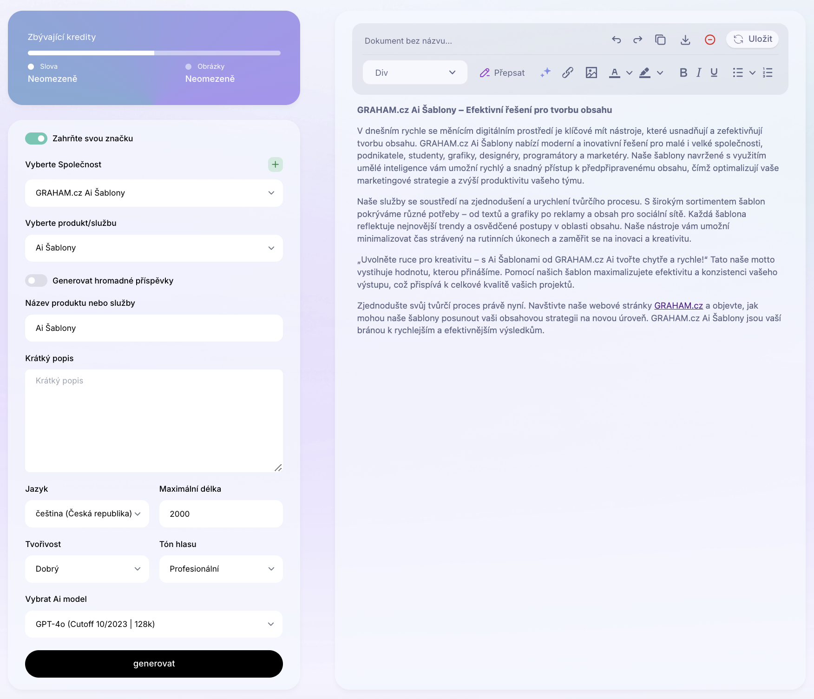This screenshot has width=814, height=699.
Task: Toggle bold formatting
Action: pyautogui.click(x=683, y=73)
